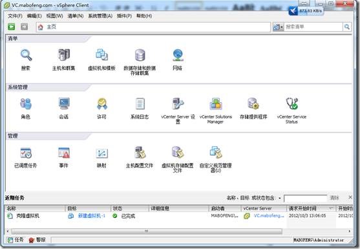
Task: Open the 任务 tasks status bar button
Action: 16,240
